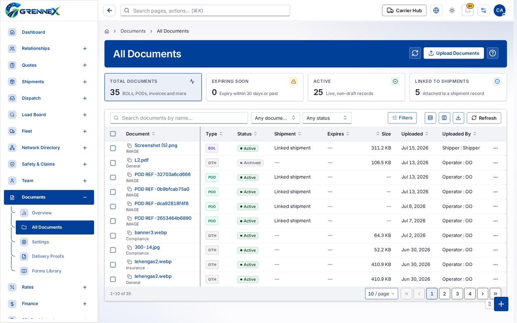Viewport: 517px width, 323px height.
Task: Open Delivery Proofs under Documents
Action: [55, 256]
